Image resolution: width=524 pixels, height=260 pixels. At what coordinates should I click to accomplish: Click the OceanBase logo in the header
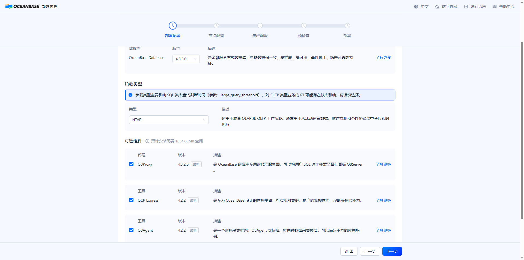point(22,6)
